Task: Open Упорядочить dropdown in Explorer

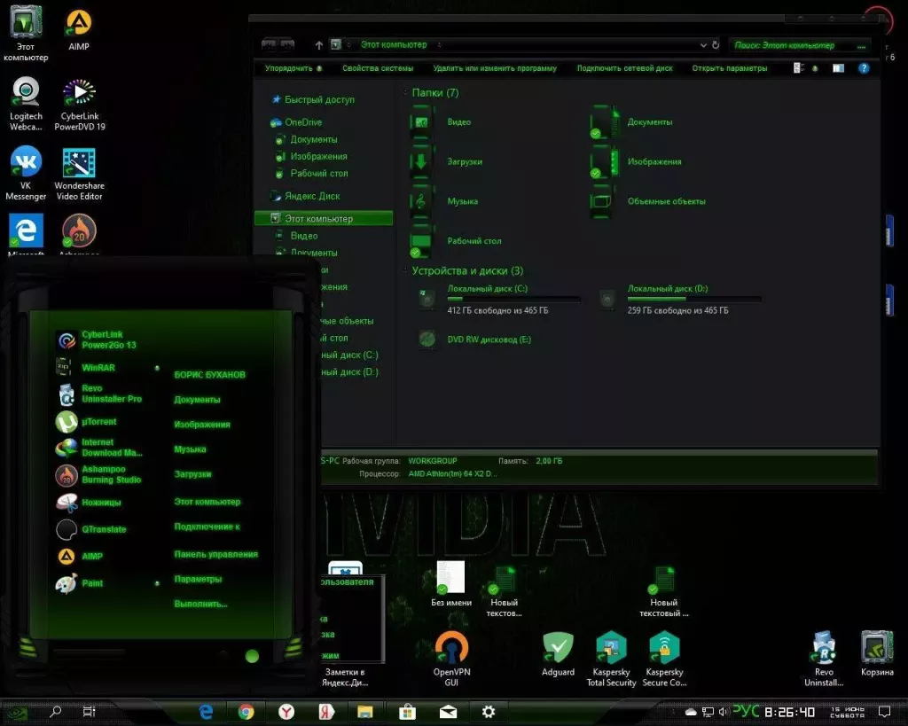Action: coord(293,68)
